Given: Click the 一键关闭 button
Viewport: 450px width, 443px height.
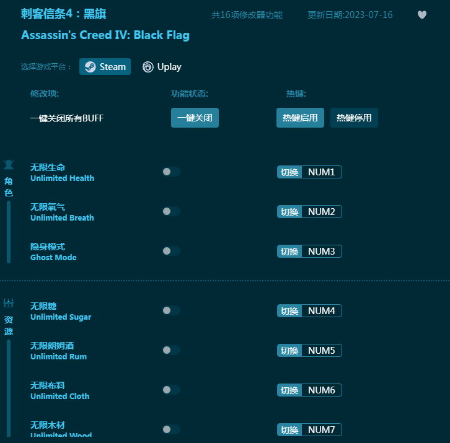Looking at the screenshot, I should pyautogui.click(x=195, y=118).
